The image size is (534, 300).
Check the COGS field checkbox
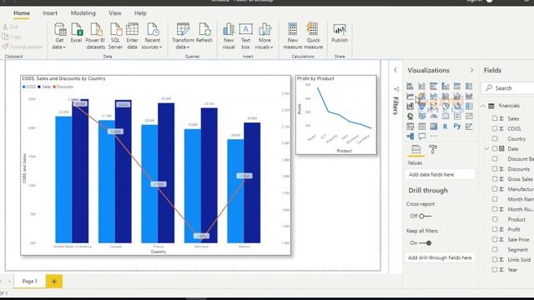coord(495,128)
